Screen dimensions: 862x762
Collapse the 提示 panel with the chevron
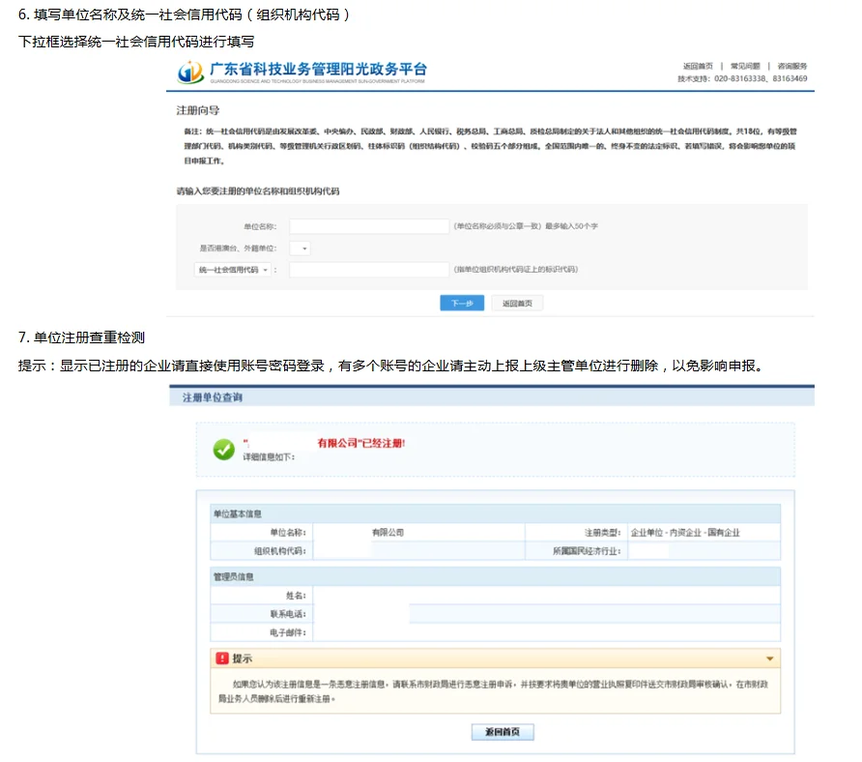766,659
